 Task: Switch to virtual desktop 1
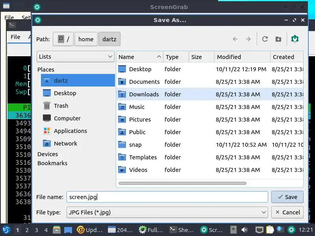click(x=17, y=230)
